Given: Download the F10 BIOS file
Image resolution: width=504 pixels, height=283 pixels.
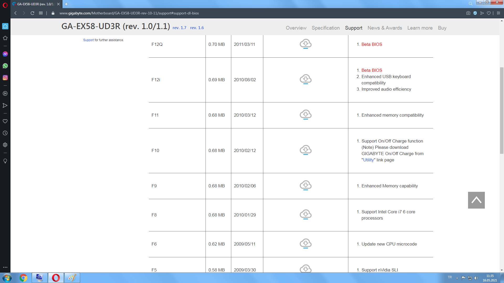Looking at the screenshot, I should click(306, 150).
